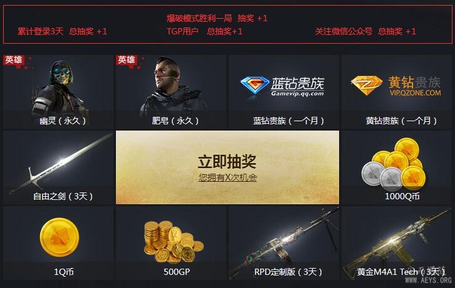Select the 自由之剑 sword prize image
The image size is (455, 288).
[x=61, y=164]
